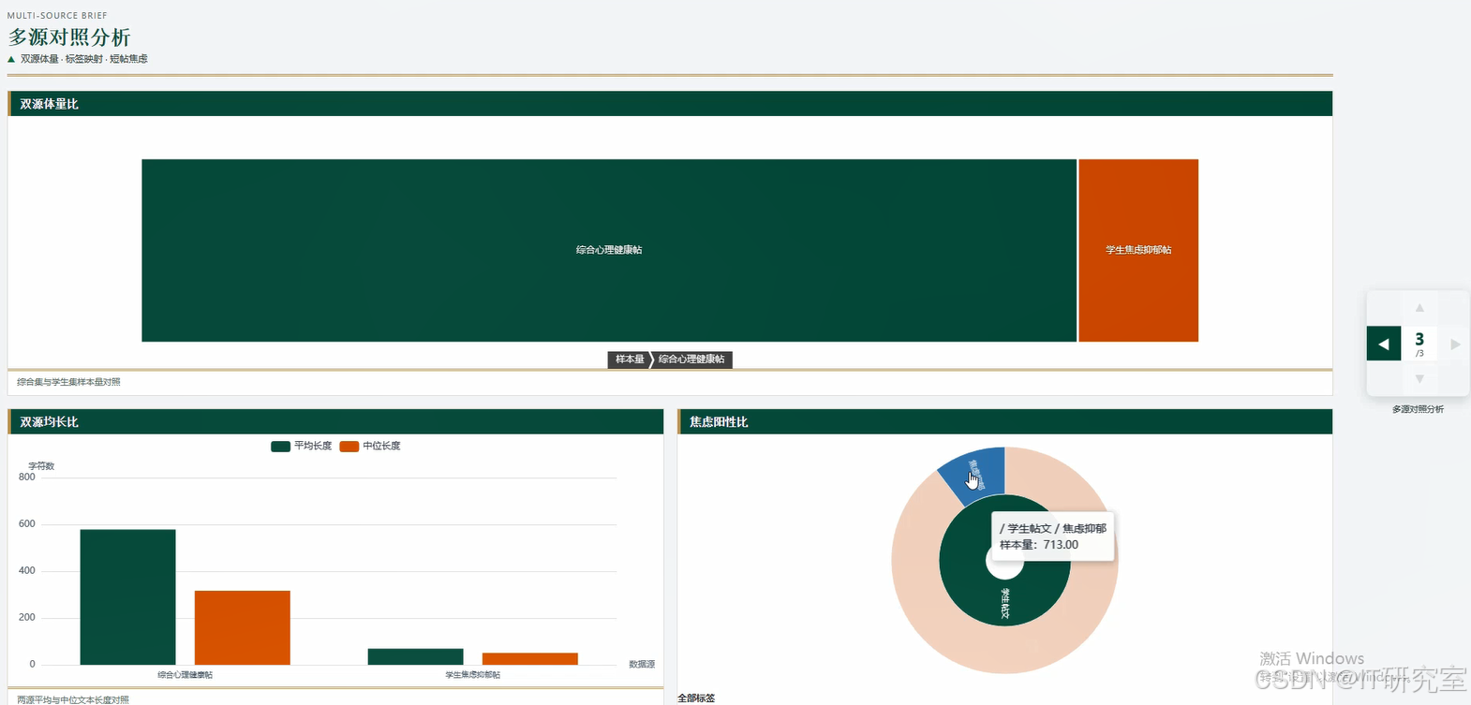The height and width of the screenshot is (705, 1471).
Task: Click the green average-length bar for 综合心理健康帖
Action: [x=128, y=597]
